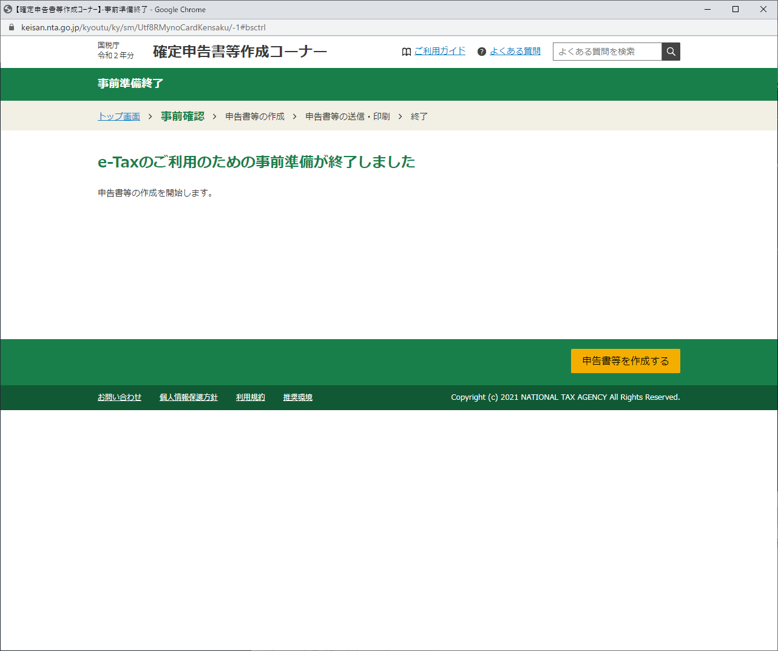Click the search magnifier icon button
Image resolution: width=778 pixels, height=651 pixels.
[671, 52]
